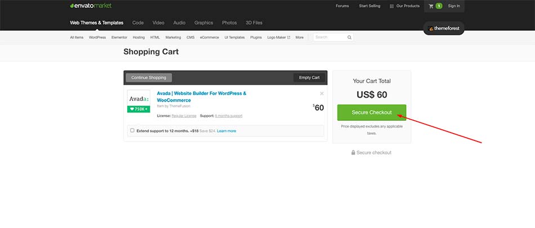Open Avada Website Builder product link
This screenshot has height=228, width=535.
pyautogui.click(x=201, y=97)
